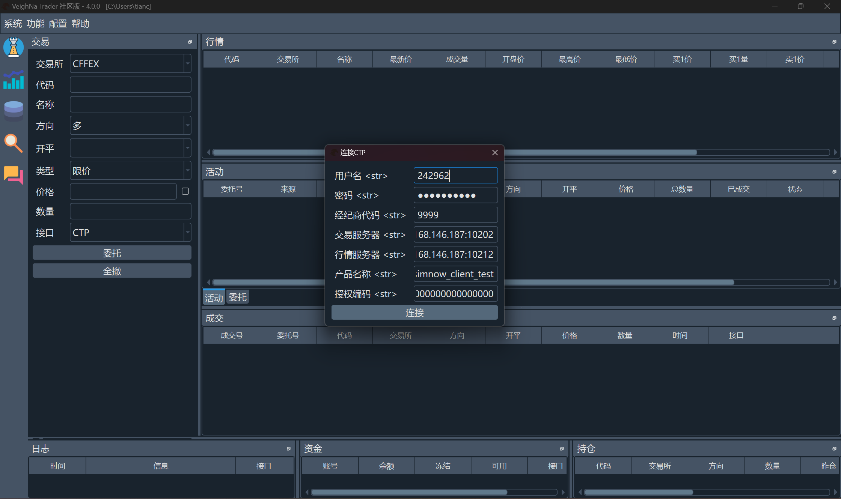Screen dimensions: 841x499
Task: Click the 余额 column header in 资金
Action: [387, 466]
